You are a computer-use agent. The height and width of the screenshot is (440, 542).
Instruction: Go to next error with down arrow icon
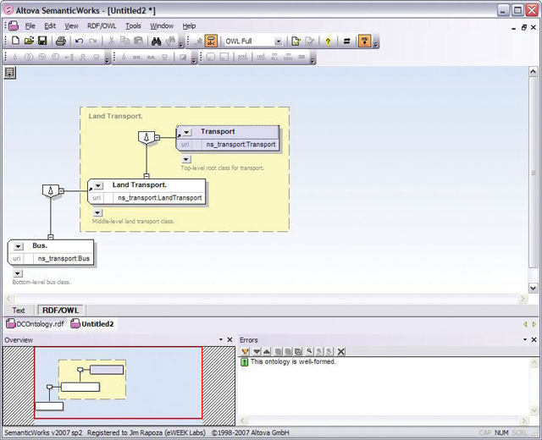257,352
